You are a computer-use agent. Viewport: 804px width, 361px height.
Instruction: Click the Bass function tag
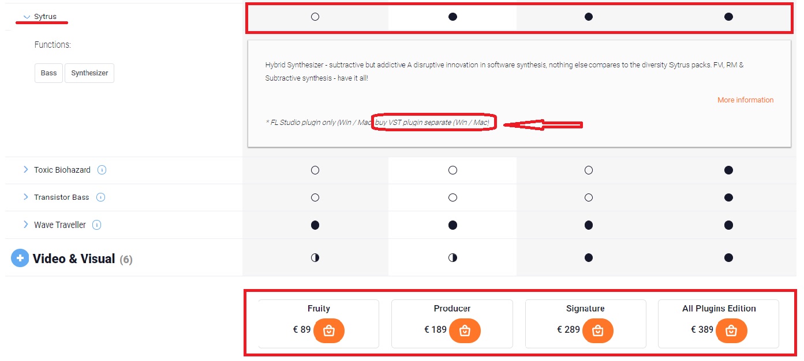(x=49, y=73)
